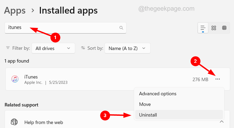Click the Installed apps breadcrumb title
This screenshot has width=234, height=128.
(68, 10)
